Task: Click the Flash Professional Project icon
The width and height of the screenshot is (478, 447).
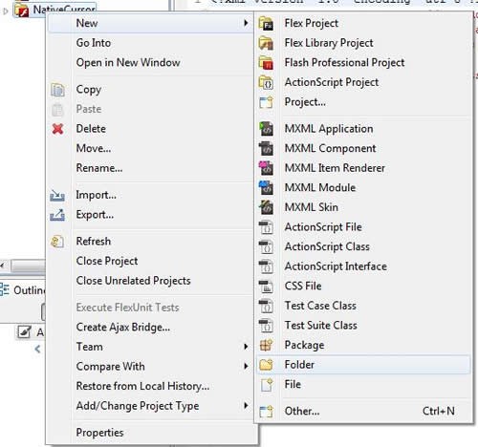Action: [266, 63]
